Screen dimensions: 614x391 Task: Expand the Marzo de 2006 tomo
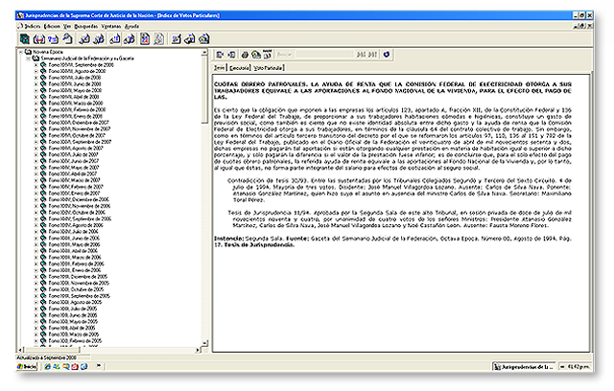point(36,257)
